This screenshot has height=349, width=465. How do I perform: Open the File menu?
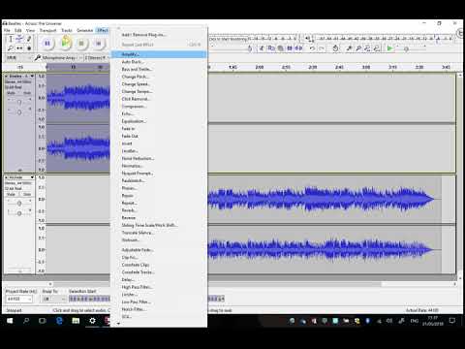(7, 30)
